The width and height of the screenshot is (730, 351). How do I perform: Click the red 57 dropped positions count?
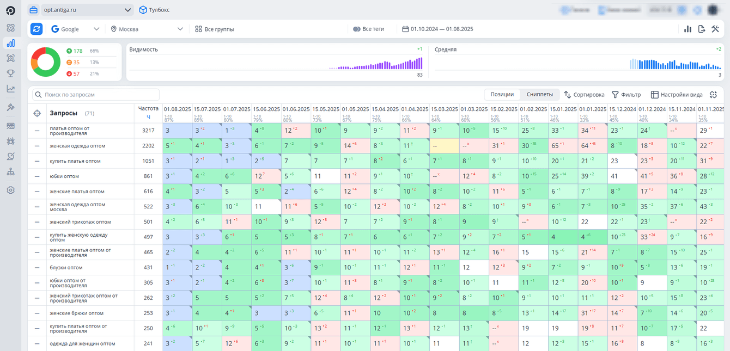(73, 73)
